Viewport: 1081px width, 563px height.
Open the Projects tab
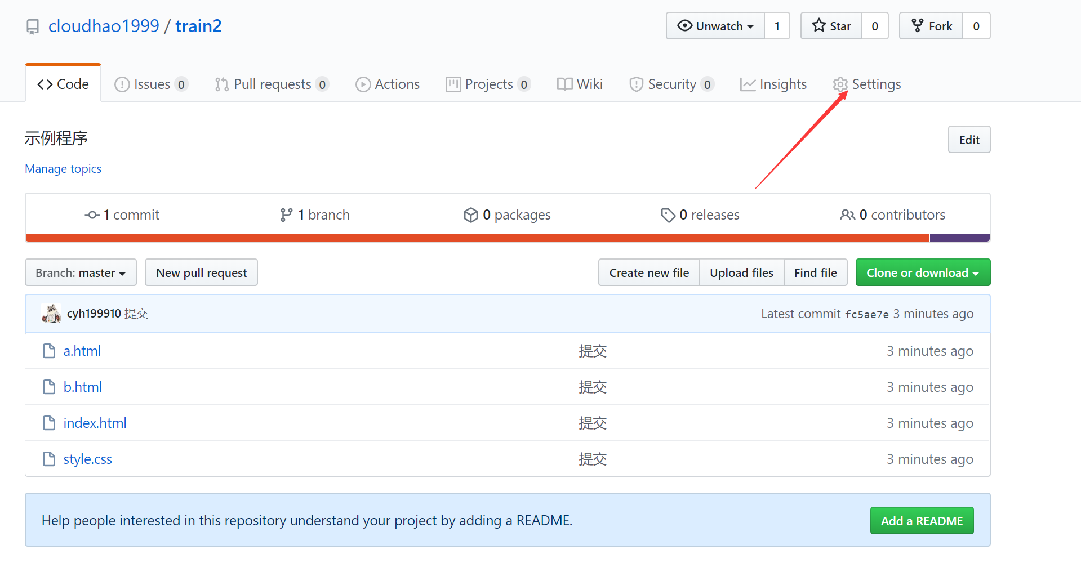click(488, 84)
